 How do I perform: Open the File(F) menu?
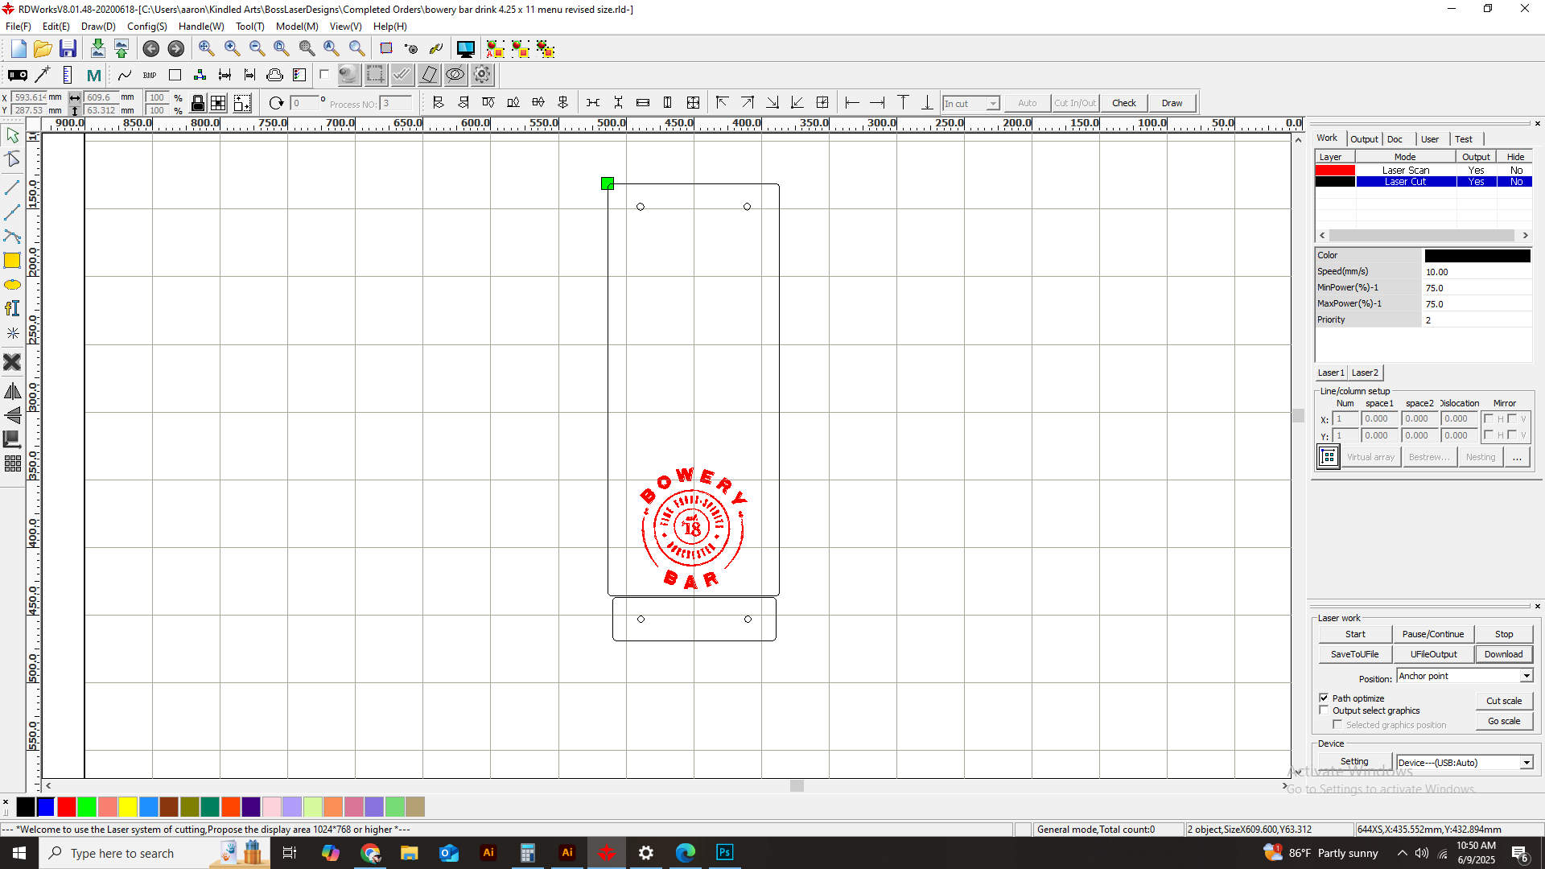(x=18, y=27)
